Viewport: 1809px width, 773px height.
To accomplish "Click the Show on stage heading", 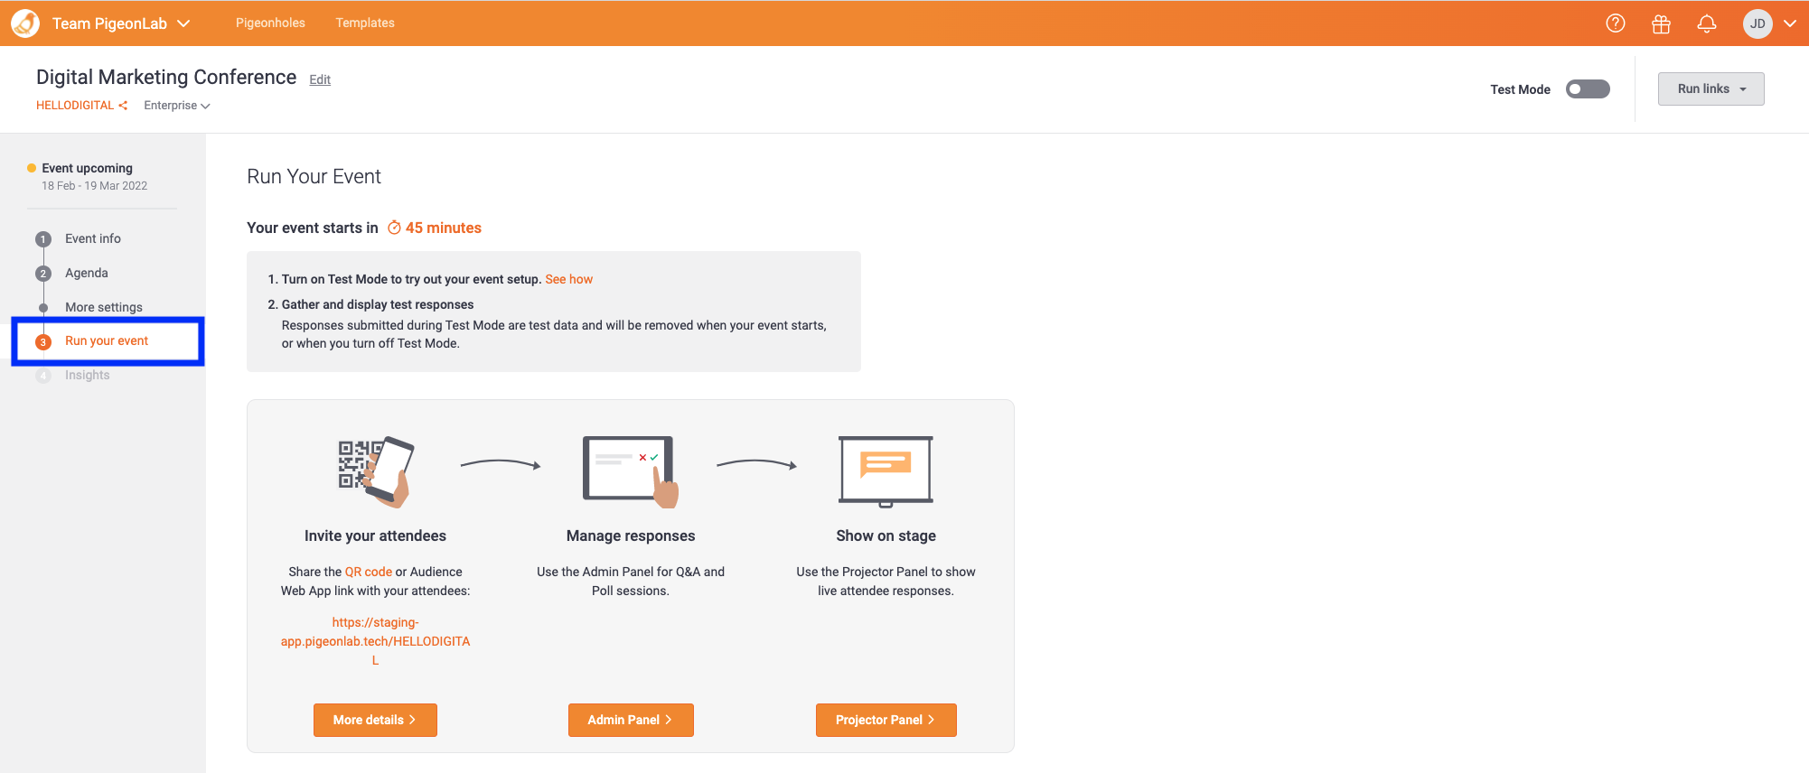I will tap(886, 536).
